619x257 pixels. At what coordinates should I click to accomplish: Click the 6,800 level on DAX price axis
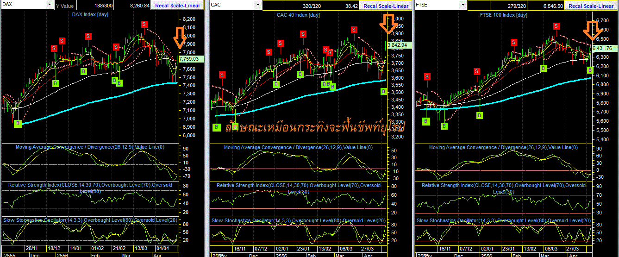pyautogui.click(x=188, y=136)
